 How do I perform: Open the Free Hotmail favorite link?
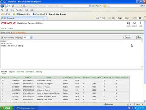point(39,14)
